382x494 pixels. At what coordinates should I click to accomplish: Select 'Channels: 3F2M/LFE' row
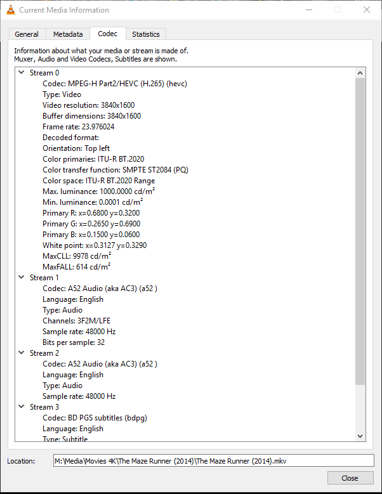77,320
